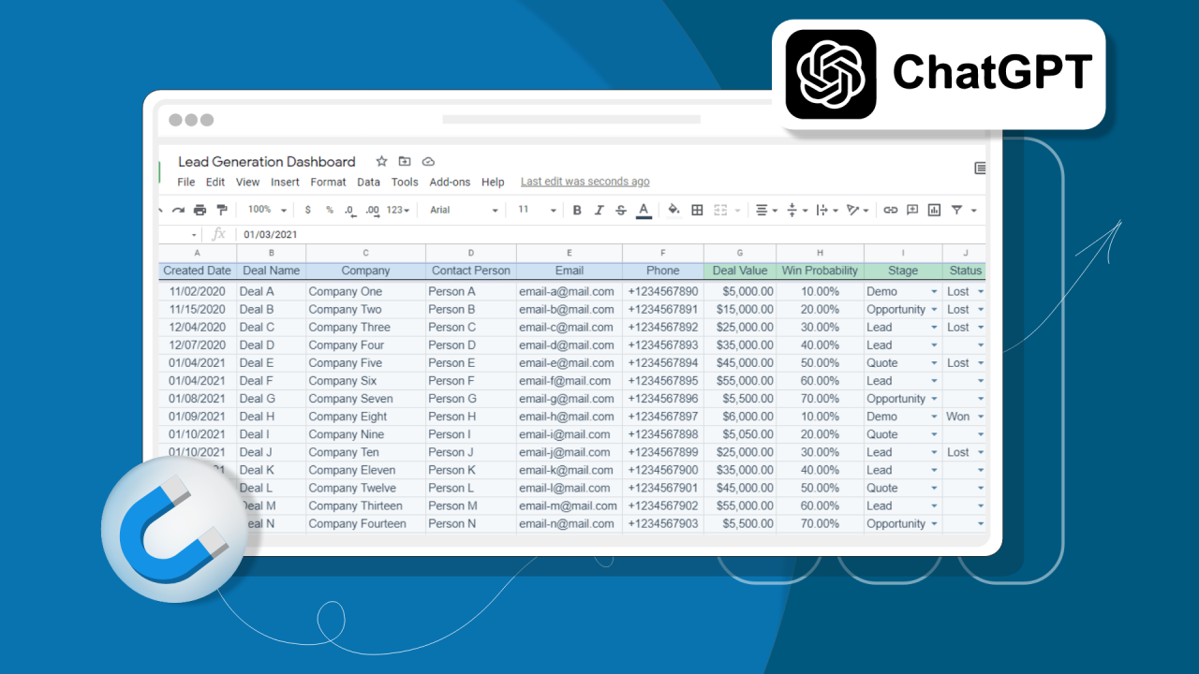Select the '12/04/2020' date cell

point(197,328)
